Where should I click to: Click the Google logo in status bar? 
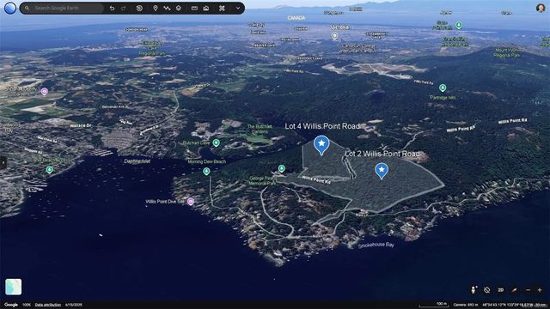coord(11,305)
